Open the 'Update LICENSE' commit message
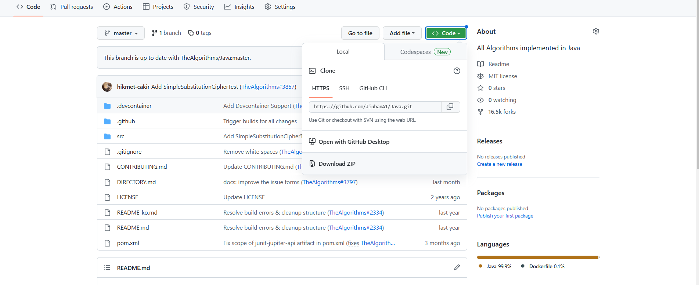The width and height of the screenshot is (699, 285). pyautogui.click(x=244, y=197)
